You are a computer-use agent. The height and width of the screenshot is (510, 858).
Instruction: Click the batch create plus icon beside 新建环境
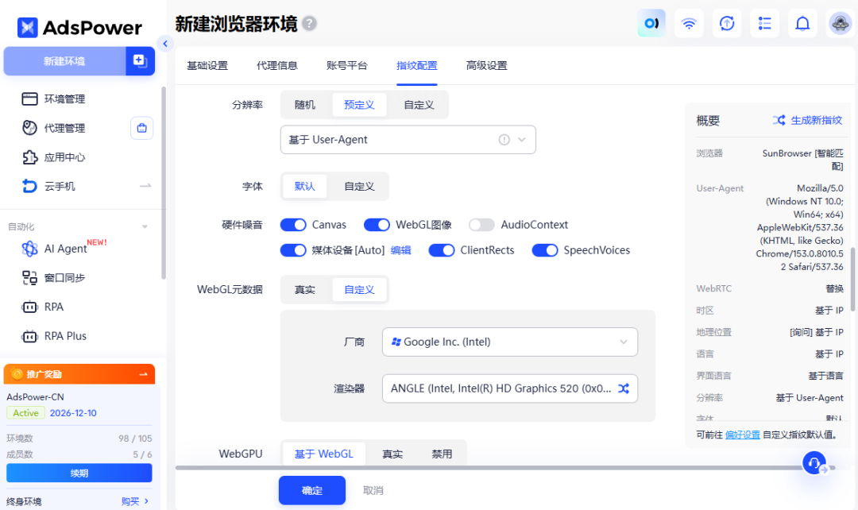tap(140, 60)
